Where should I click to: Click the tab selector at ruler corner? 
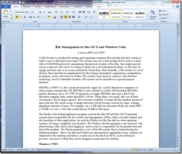[x=4, y=25]
